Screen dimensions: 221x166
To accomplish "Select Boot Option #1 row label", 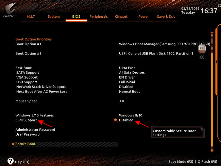I will (29, 44).
